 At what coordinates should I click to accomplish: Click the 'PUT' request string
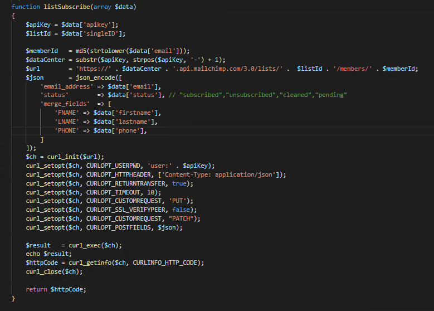coord(177,201)
